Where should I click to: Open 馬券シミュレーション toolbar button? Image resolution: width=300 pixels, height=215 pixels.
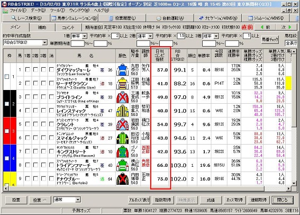point(74,18)
